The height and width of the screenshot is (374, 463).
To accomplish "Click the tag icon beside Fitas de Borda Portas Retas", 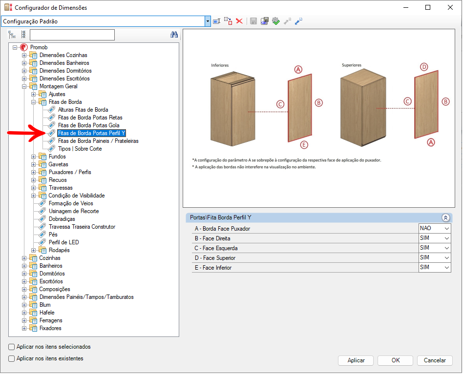I will [52, 118].
